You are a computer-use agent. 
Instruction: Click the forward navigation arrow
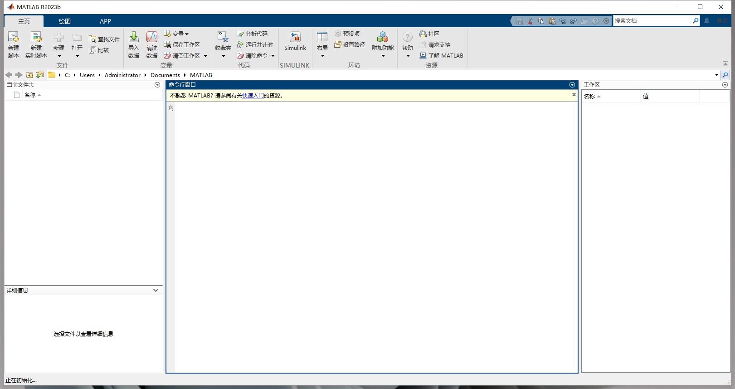tap(19, 75)
